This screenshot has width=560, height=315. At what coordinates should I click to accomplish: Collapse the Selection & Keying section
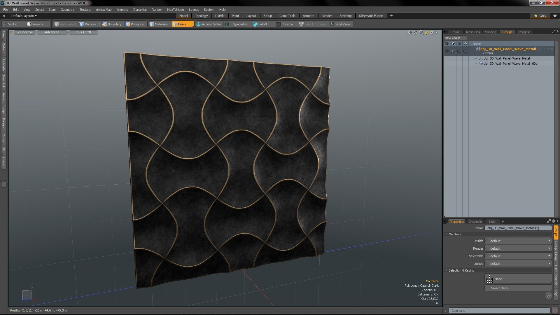(x=446, y=270)
